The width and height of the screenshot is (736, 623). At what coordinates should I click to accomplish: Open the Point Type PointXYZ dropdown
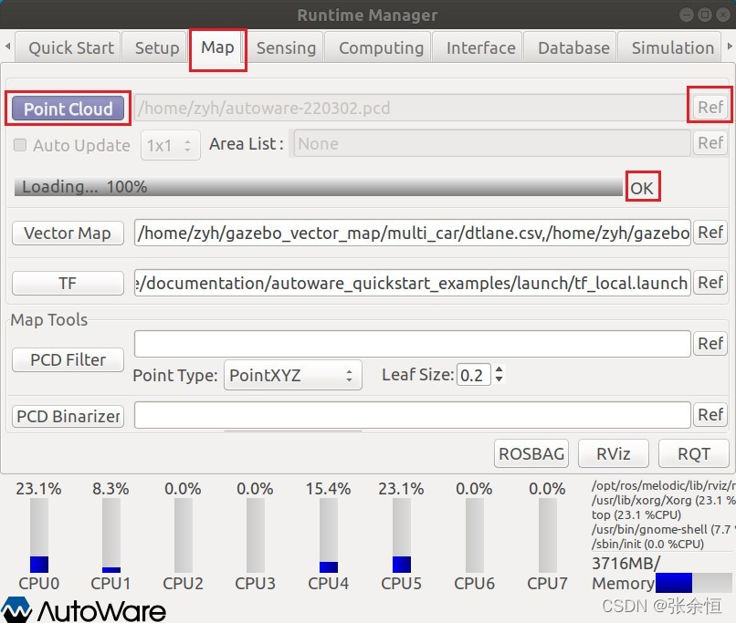(x=292, y=375)
